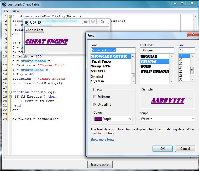Select Stencil in the font list

coord(111,71)
